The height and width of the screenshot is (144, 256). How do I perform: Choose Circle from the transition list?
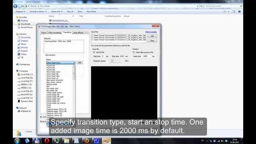pos(49,105)
